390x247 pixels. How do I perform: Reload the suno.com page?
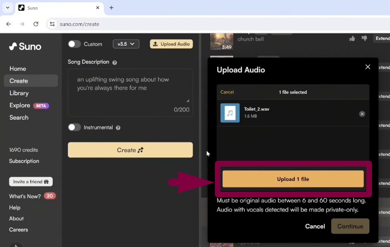[36, 24]
